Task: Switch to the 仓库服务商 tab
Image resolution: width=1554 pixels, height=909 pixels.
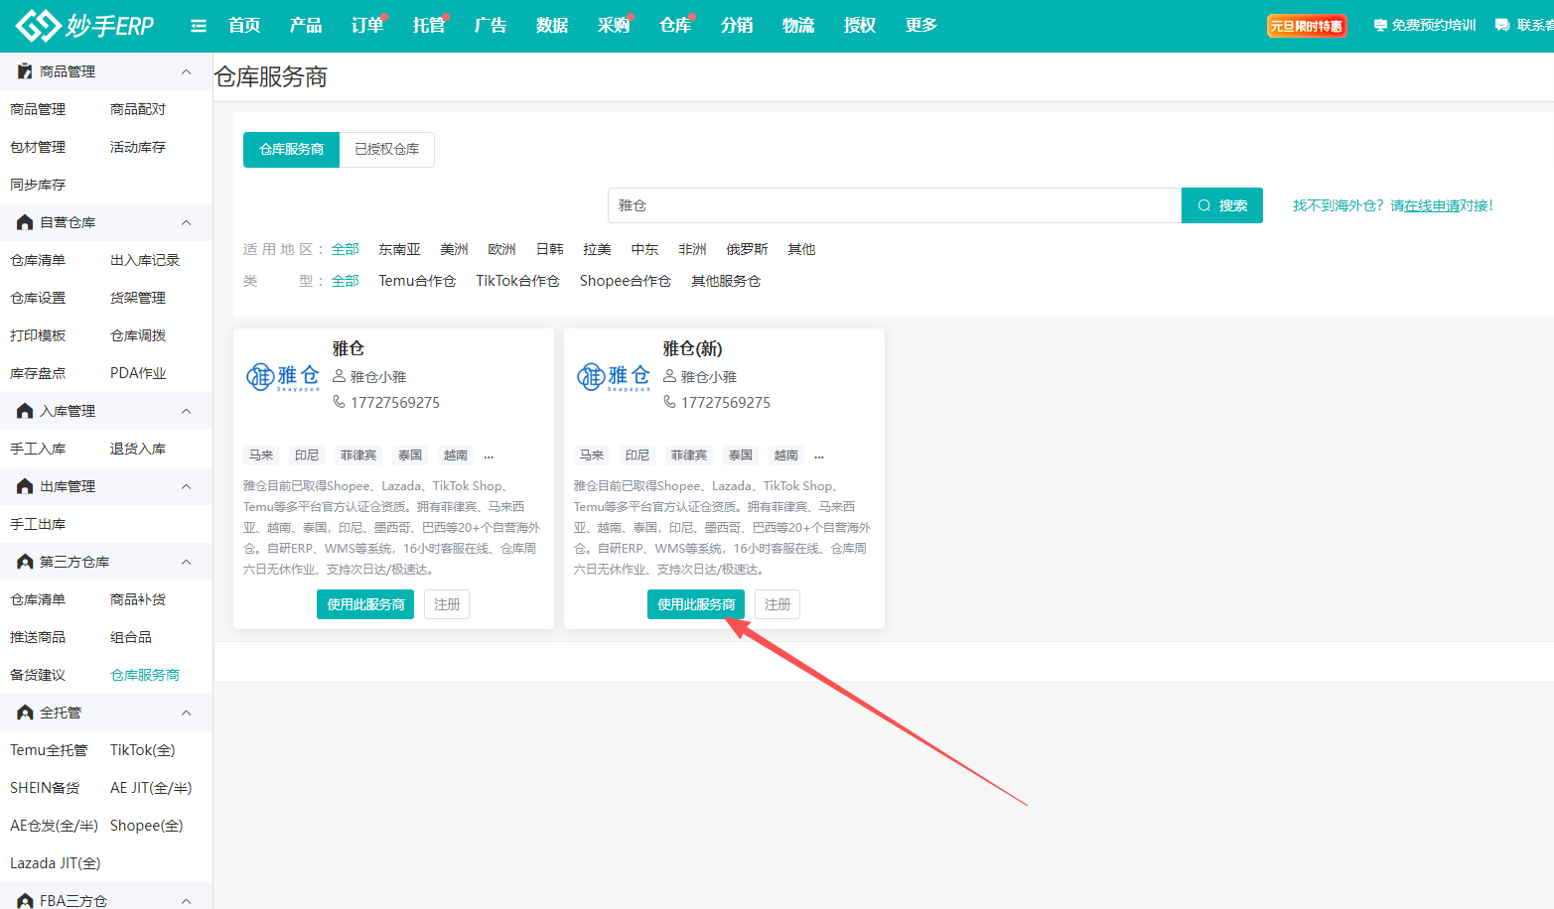Action: [x=292, y=150]
